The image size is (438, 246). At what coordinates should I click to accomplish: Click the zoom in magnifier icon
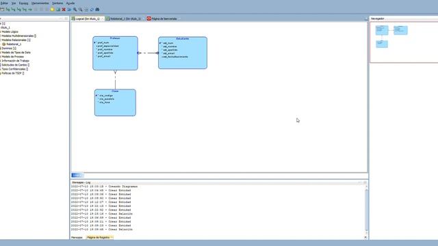(75, 10)
